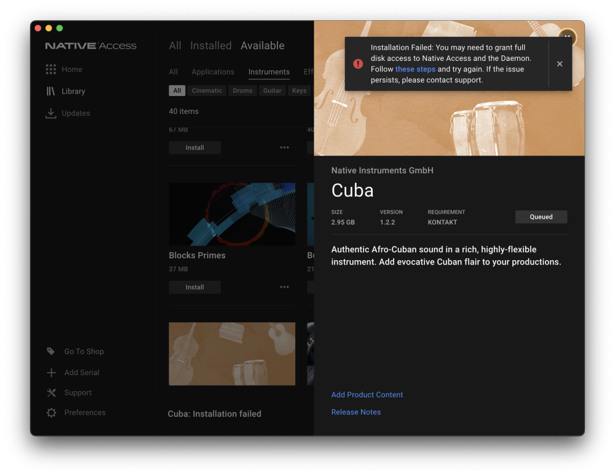Open more options for Blocks Primes
Image resolution: width=615 pixels, height=476 pixels.
(284, 287)
